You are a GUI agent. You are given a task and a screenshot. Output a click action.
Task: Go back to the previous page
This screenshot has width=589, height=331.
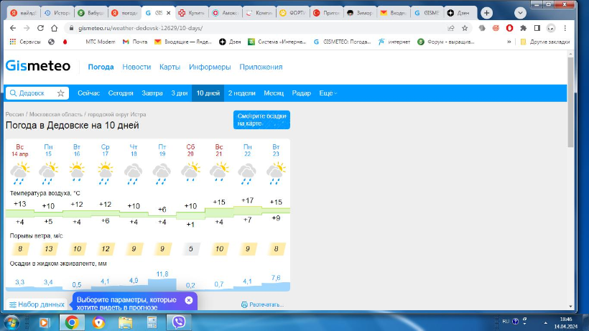pos(13,28)
